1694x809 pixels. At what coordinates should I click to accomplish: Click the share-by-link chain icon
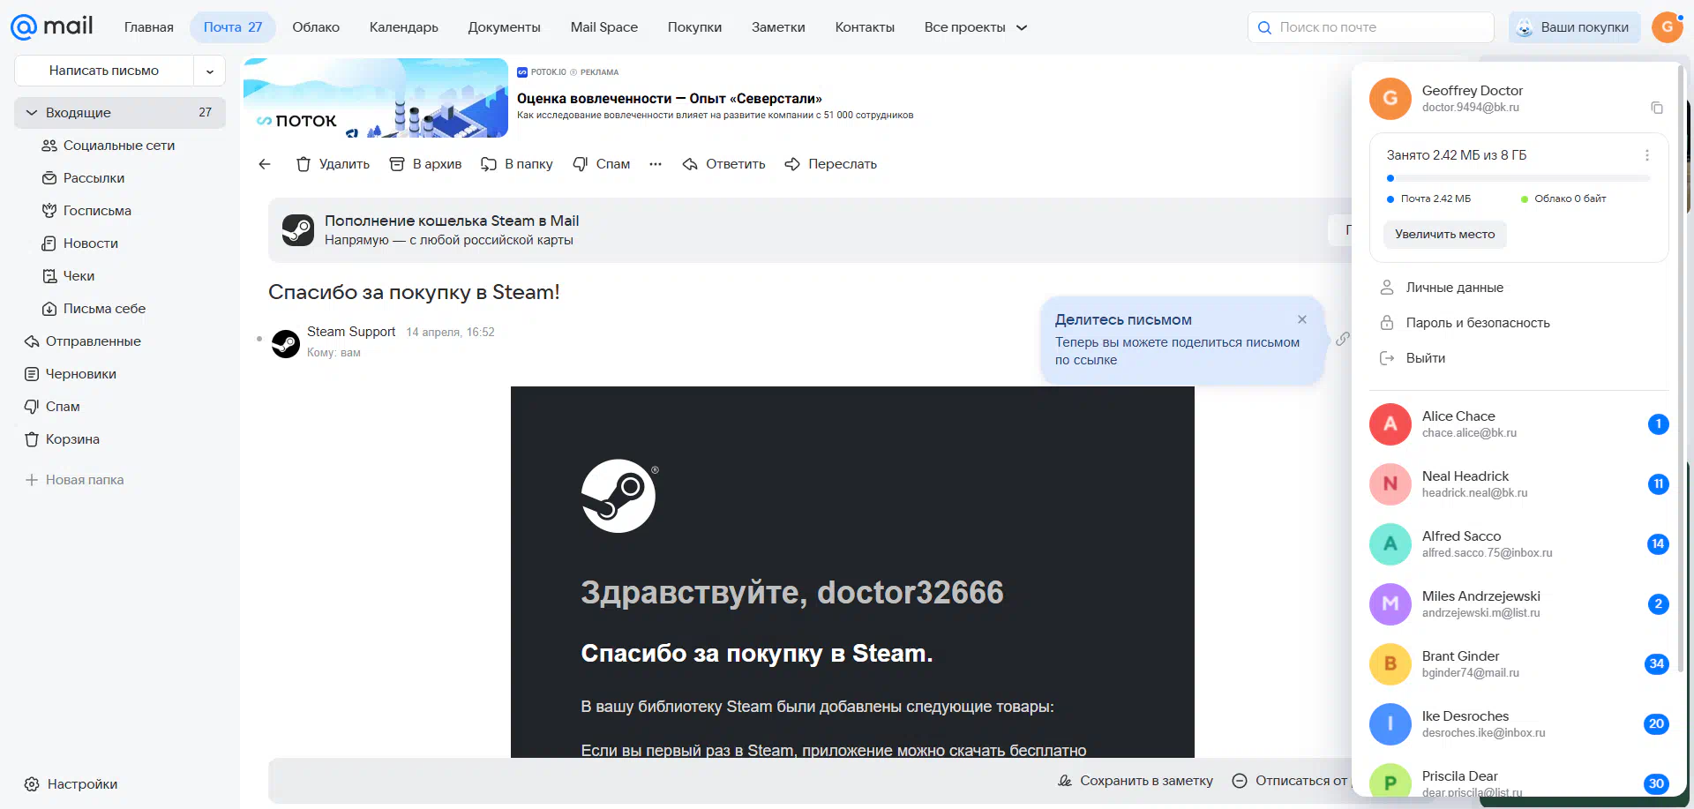(x=1342, y=339)
